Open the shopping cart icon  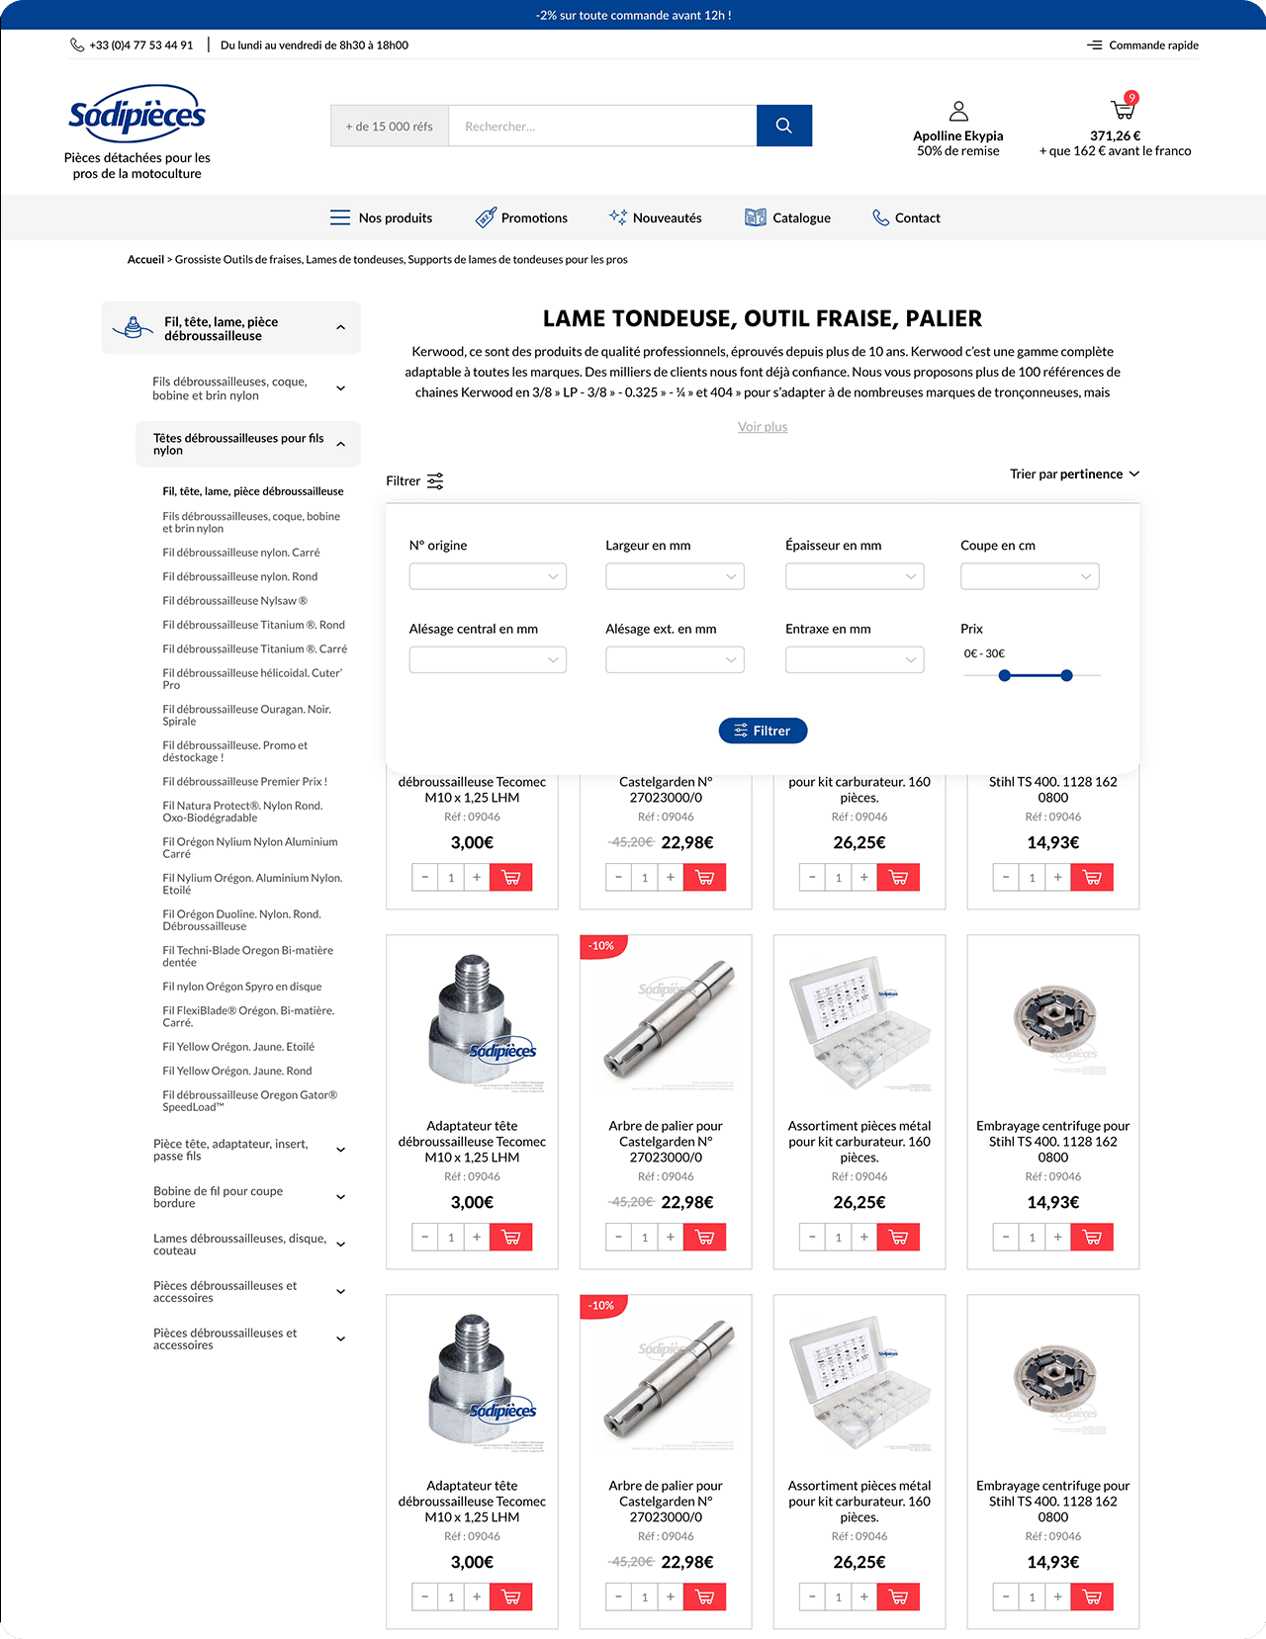1122,109
